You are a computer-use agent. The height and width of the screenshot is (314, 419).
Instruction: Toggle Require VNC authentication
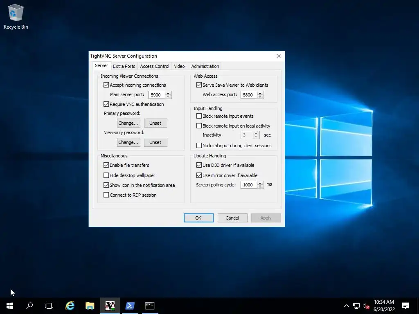(x=106, y=104)
